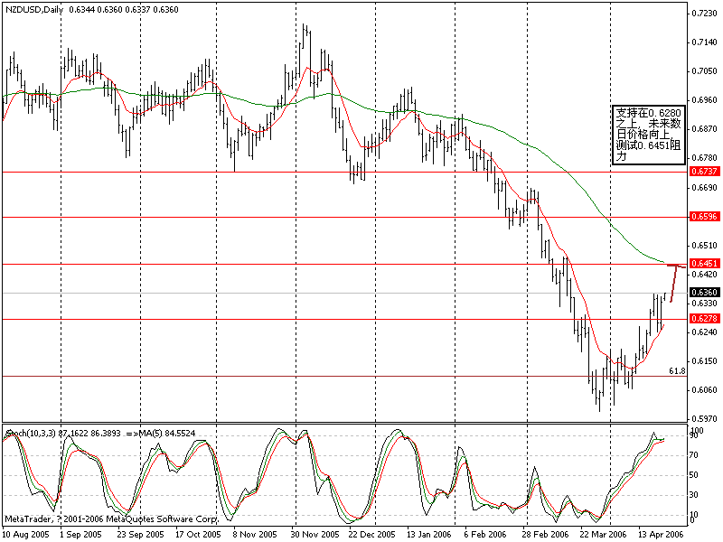Click the =>MA(5) 84.5524 indicator value

click(x=161, y=434)
